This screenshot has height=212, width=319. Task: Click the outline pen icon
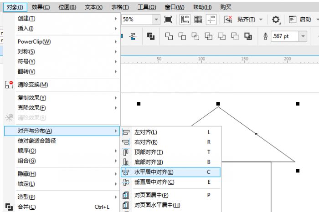coord(266,36)
